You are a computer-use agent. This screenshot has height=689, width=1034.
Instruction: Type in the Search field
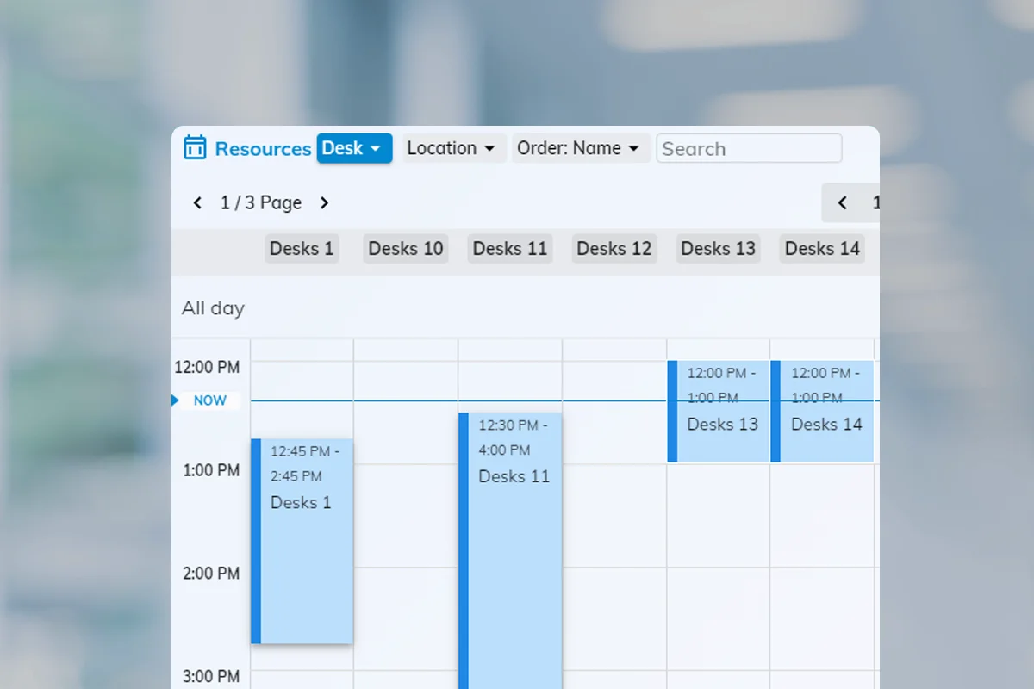[x=749, y=148]
